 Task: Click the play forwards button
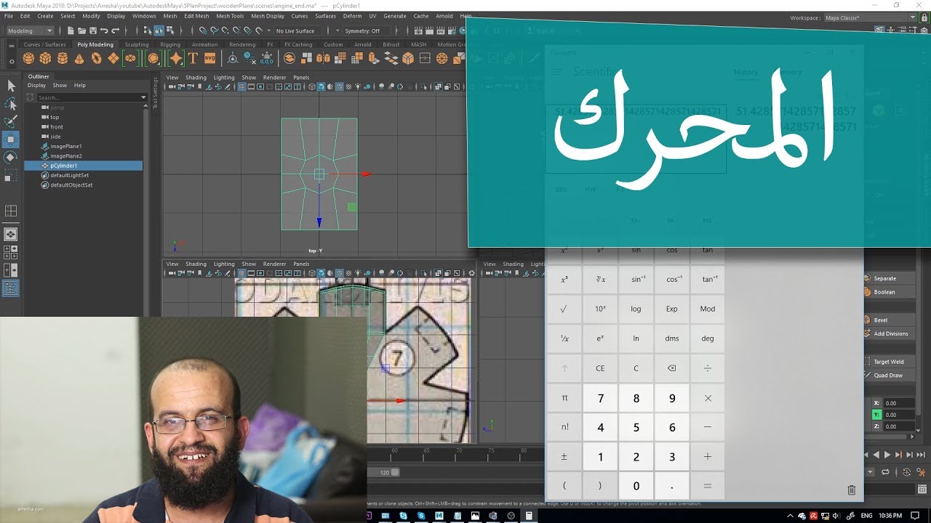[x=887, y=455]
